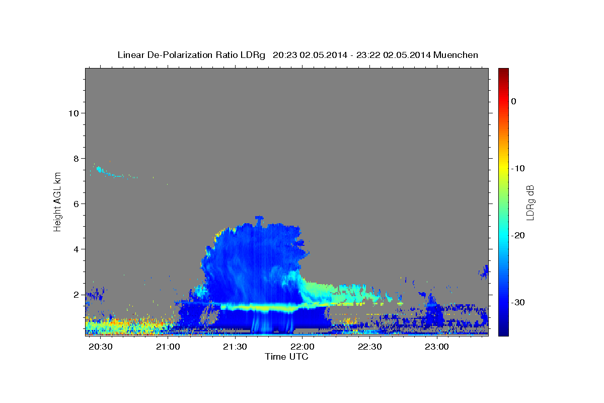Click the '22:00' time tick label
Viewport: 604px width, 403px height.
303,347
